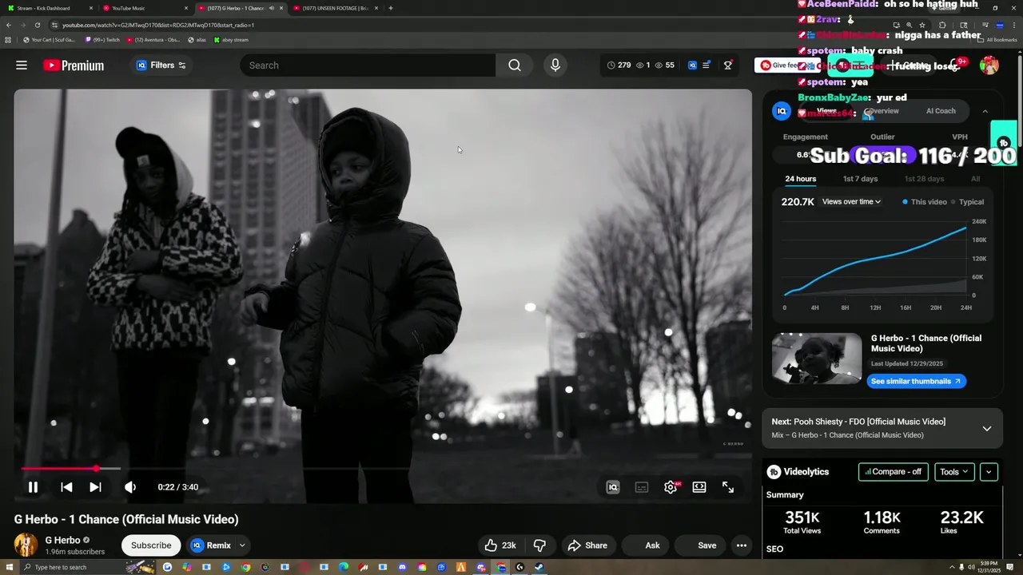The height and width of the screenshot is (575, 1023).
Task: Expand the Next: Pooh Shiesty mix playlist
Action: pos(986,428)
